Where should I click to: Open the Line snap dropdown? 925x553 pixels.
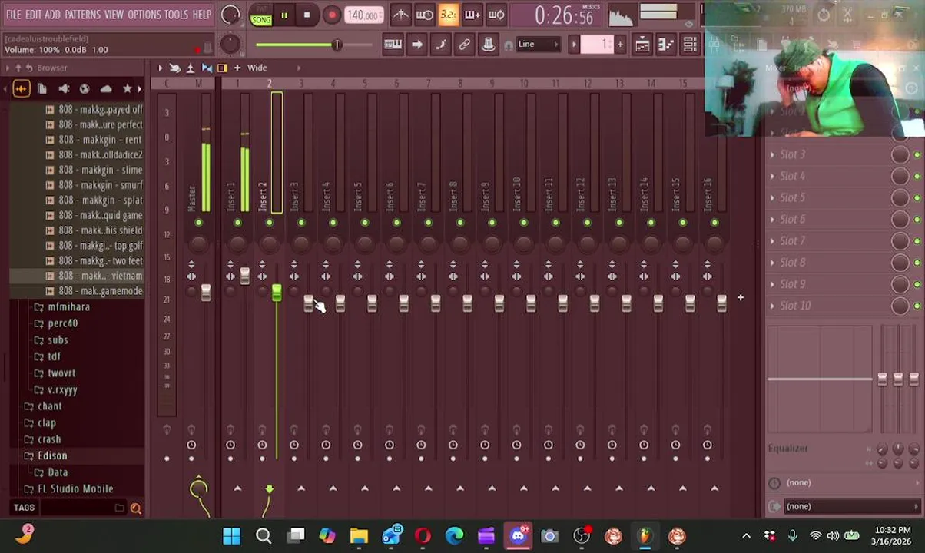[x=538, y=45]
